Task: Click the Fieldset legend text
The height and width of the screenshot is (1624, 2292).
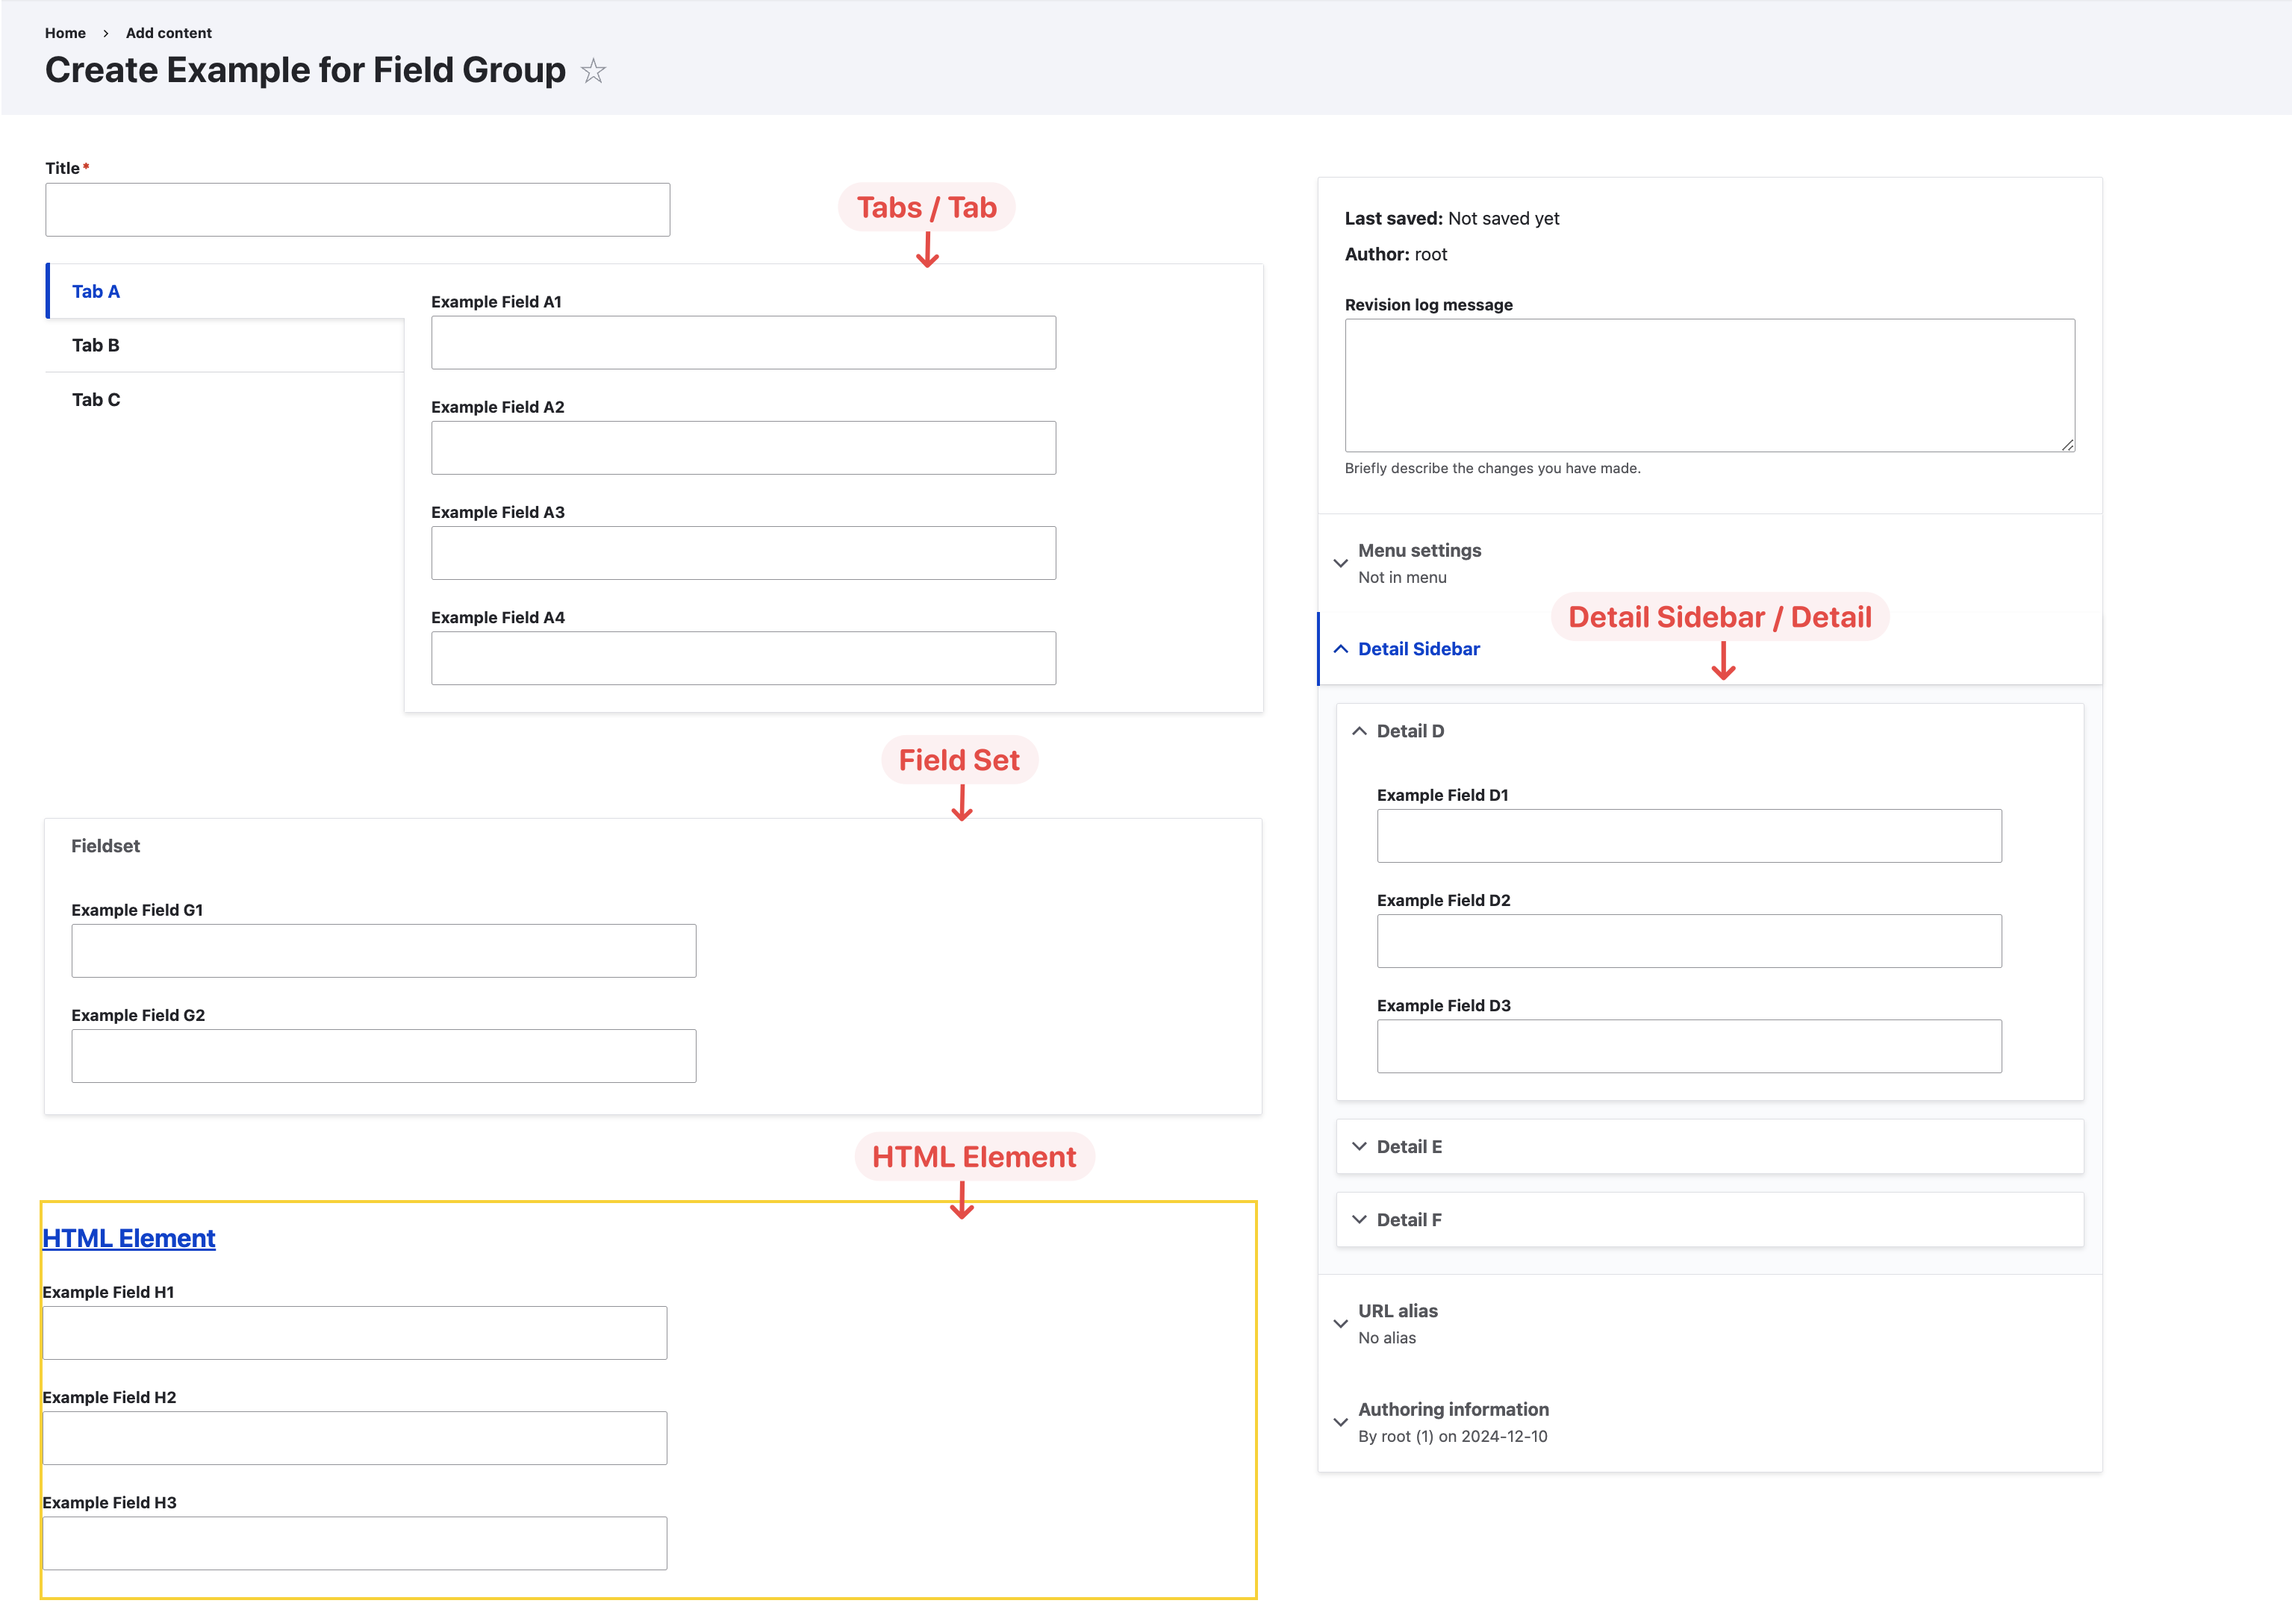Action: (105, 846)
